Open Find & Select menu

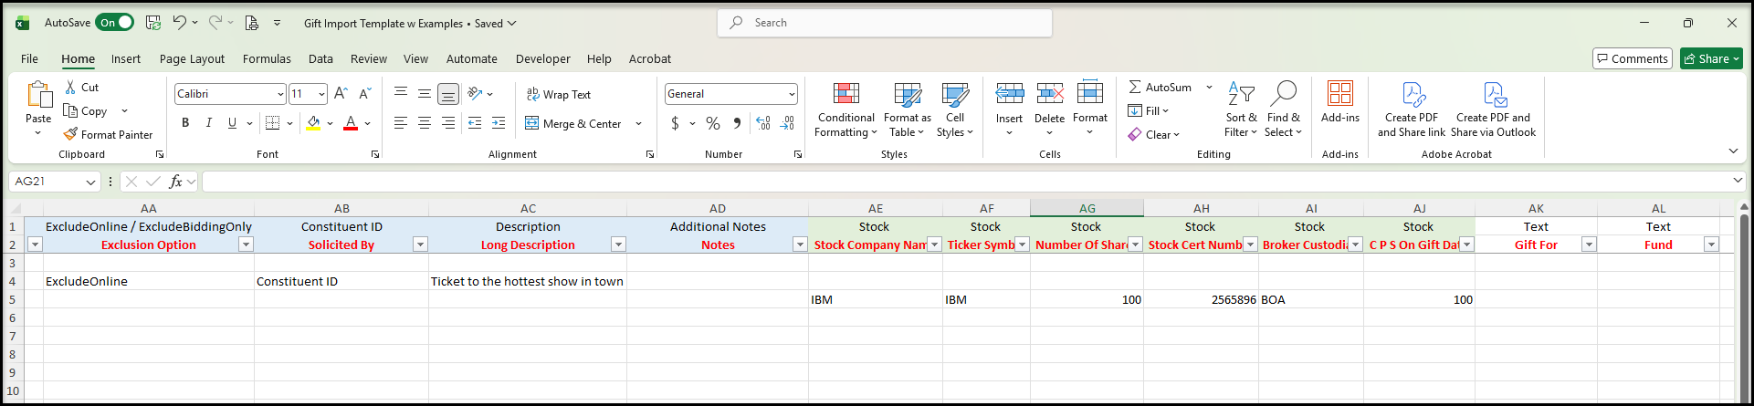1283,109
